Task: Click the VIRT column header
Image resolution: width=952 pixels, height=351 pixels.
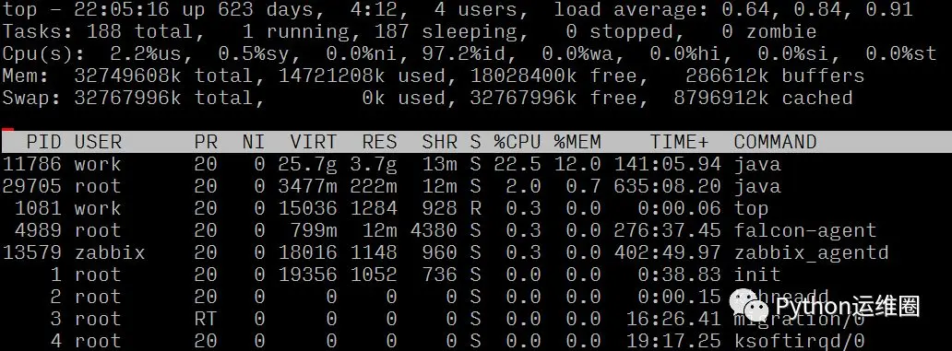Action: [x=313, y=142]
